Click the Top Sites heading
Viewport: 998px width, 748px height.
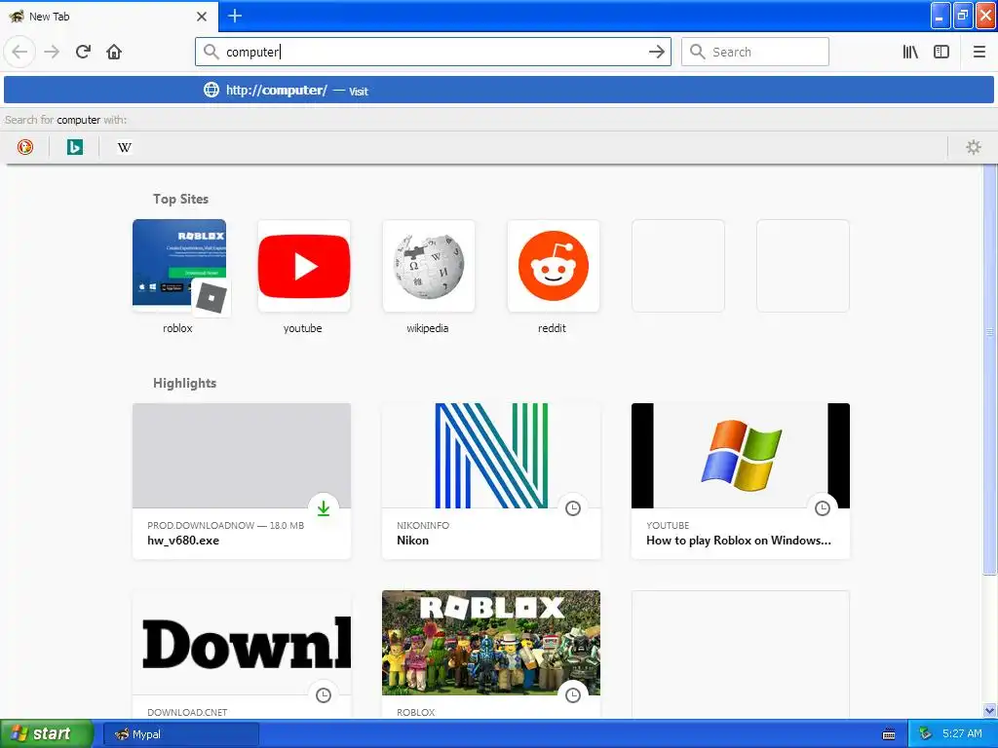pos(180,199)
